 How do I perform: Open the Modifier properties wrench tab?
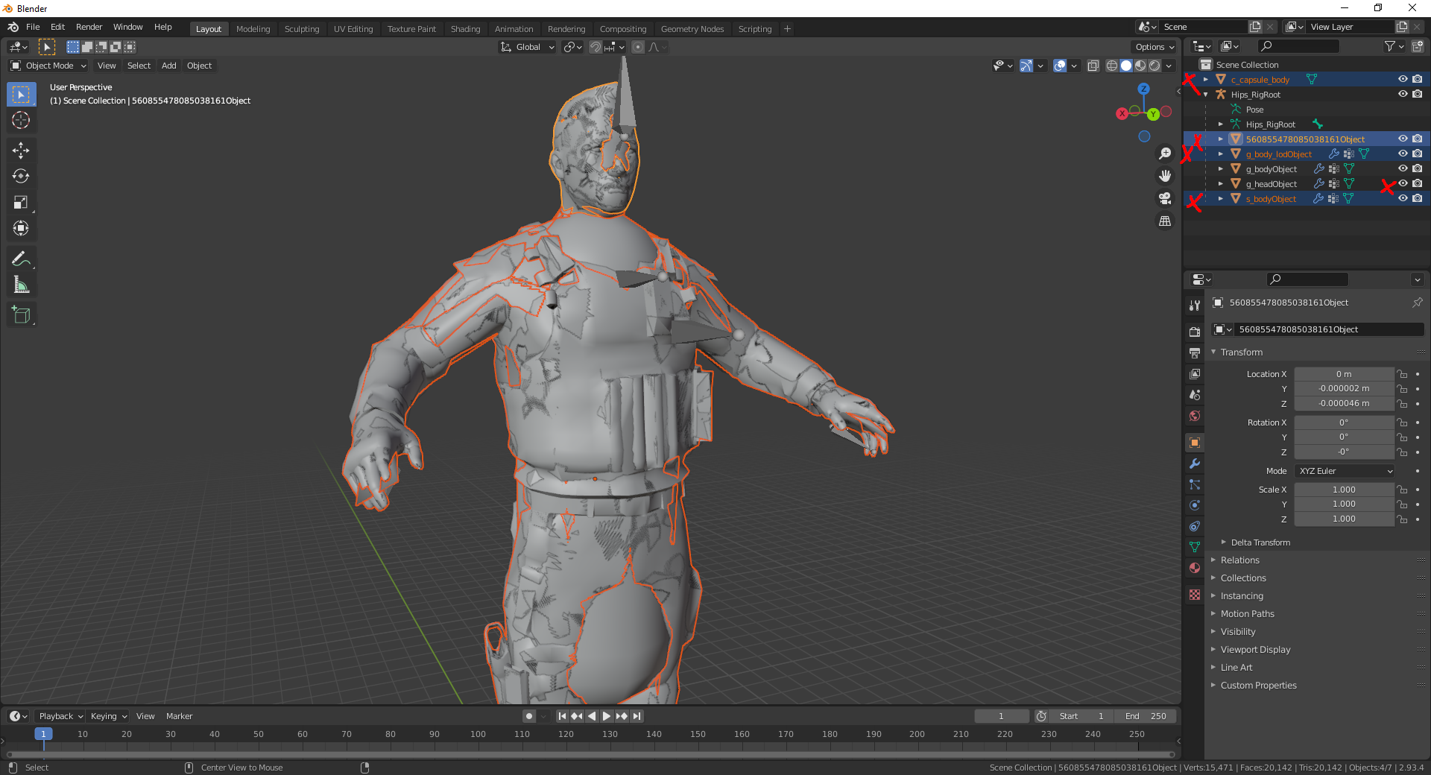pos(1195,464)
